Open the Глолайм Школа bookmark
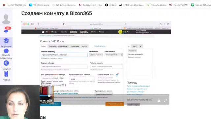 click(157, 5)
